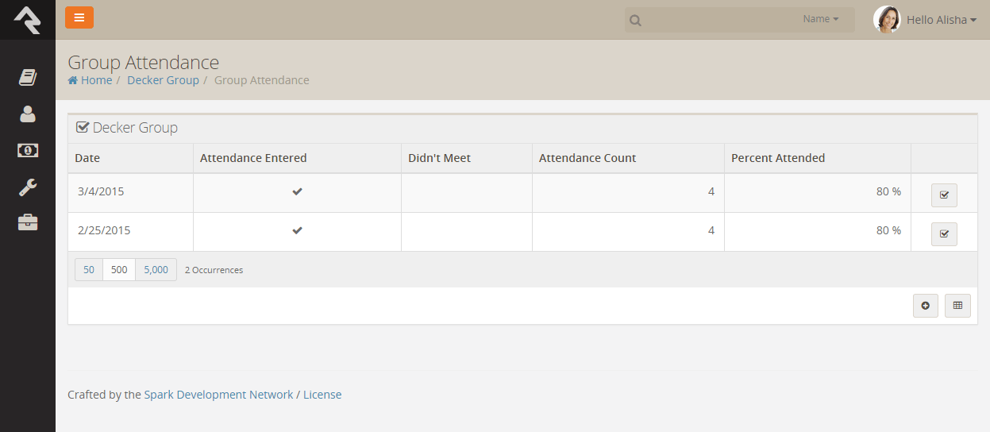The height and width of the screenshot is (432, 990).
Task: Open the Name search filter dropdown
Action: (821, 19)
